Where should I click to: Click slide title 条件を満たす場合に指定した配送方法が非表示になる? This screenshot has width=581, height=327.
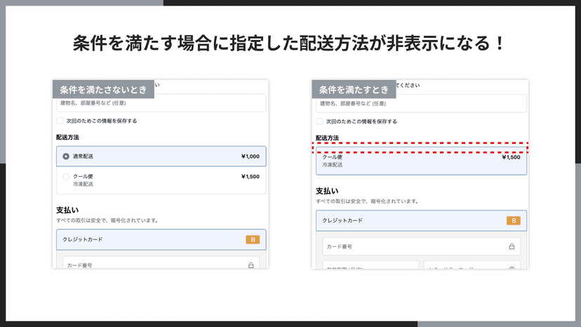288,44
